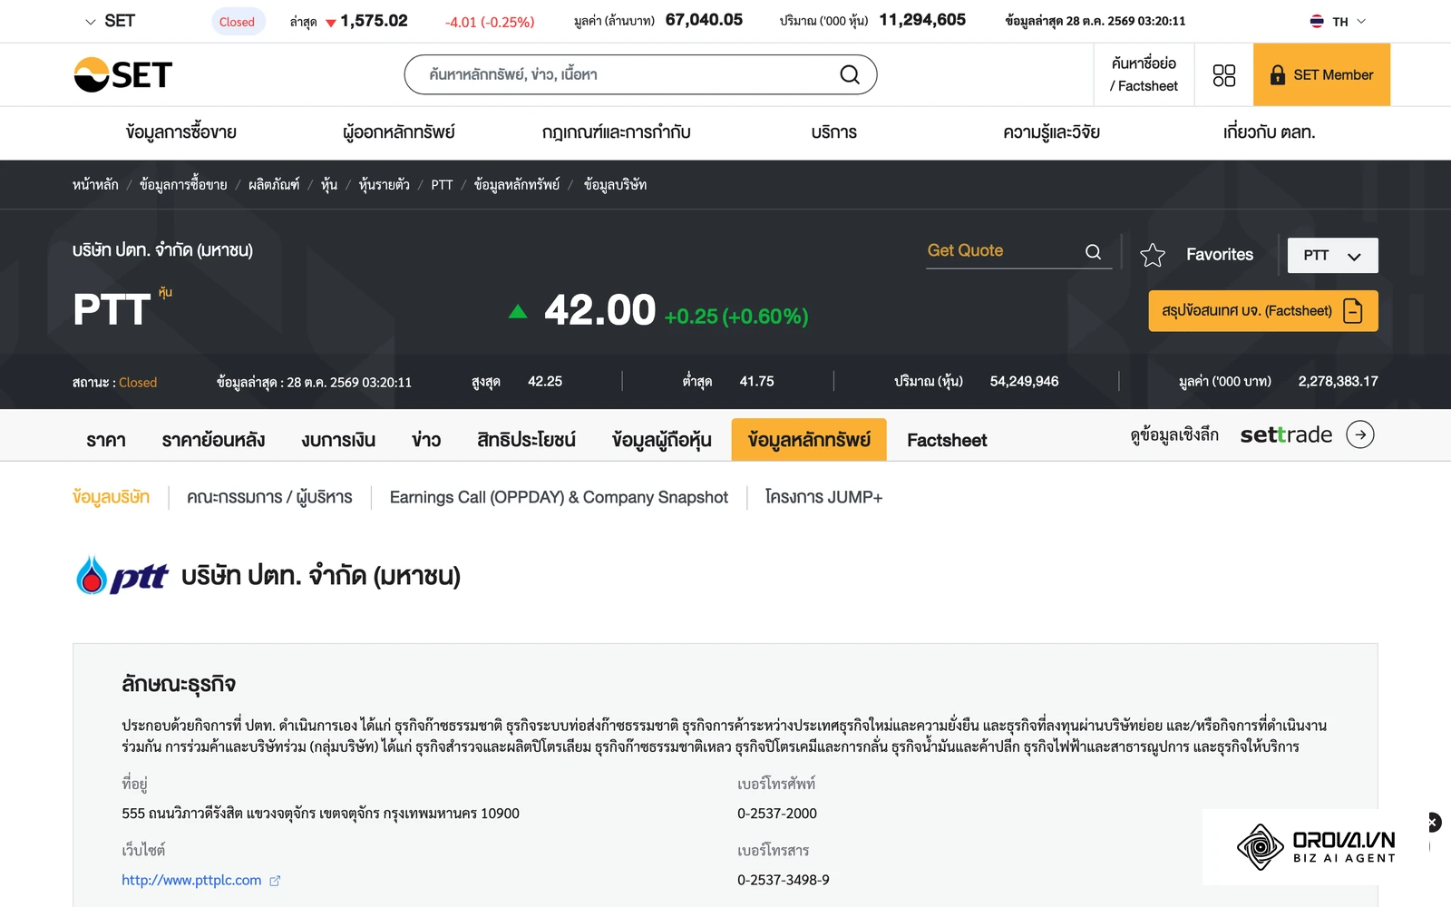Open กฎเกณฑ์และการกำกับ main menu
The image size is (1451, 907).
tap(617, 132)
